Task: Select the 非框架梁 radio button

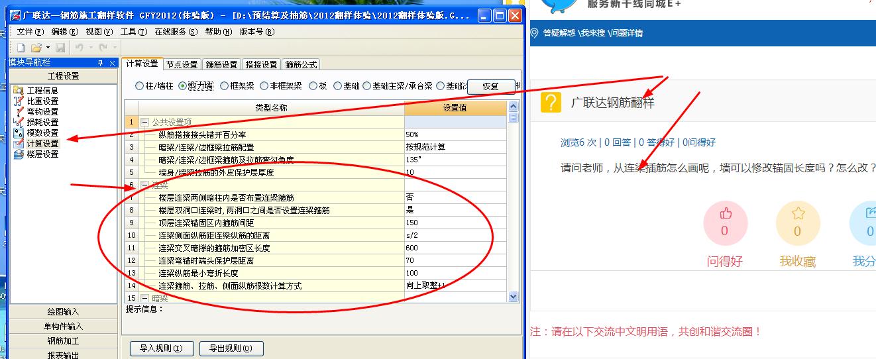Action: click(281, 86)
